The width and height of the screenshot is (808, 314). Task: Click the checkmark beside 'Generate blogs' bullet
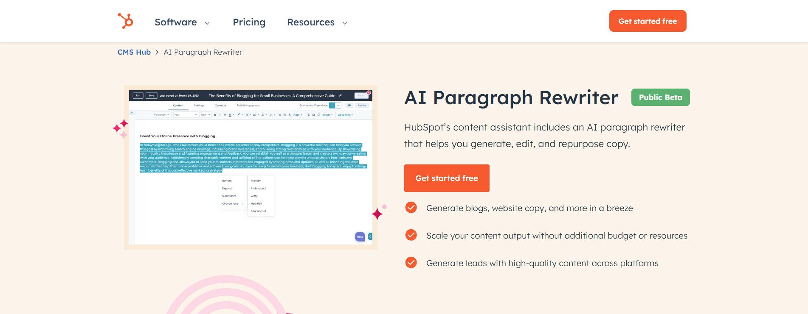(411, 208)
